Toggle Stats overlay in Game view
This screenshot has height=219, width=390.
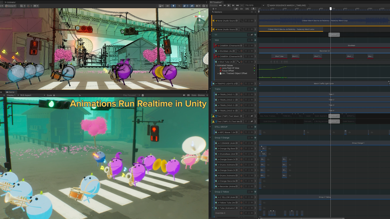tap(194, 95)
